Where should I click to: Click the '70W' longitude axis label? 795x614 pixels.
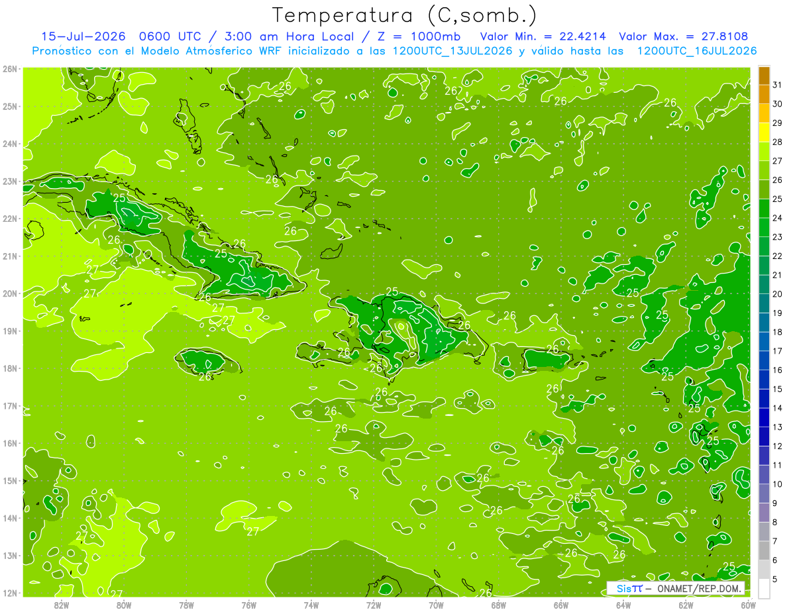pyautogui.click(x=436, y=605)
